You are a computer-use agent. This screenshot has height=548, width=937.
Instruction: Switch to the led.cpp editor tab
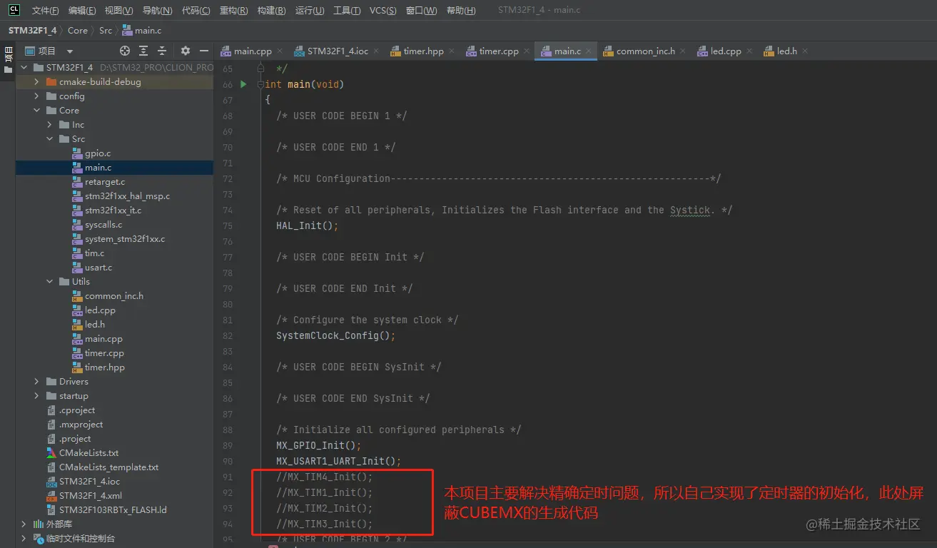tap(726, 51)
